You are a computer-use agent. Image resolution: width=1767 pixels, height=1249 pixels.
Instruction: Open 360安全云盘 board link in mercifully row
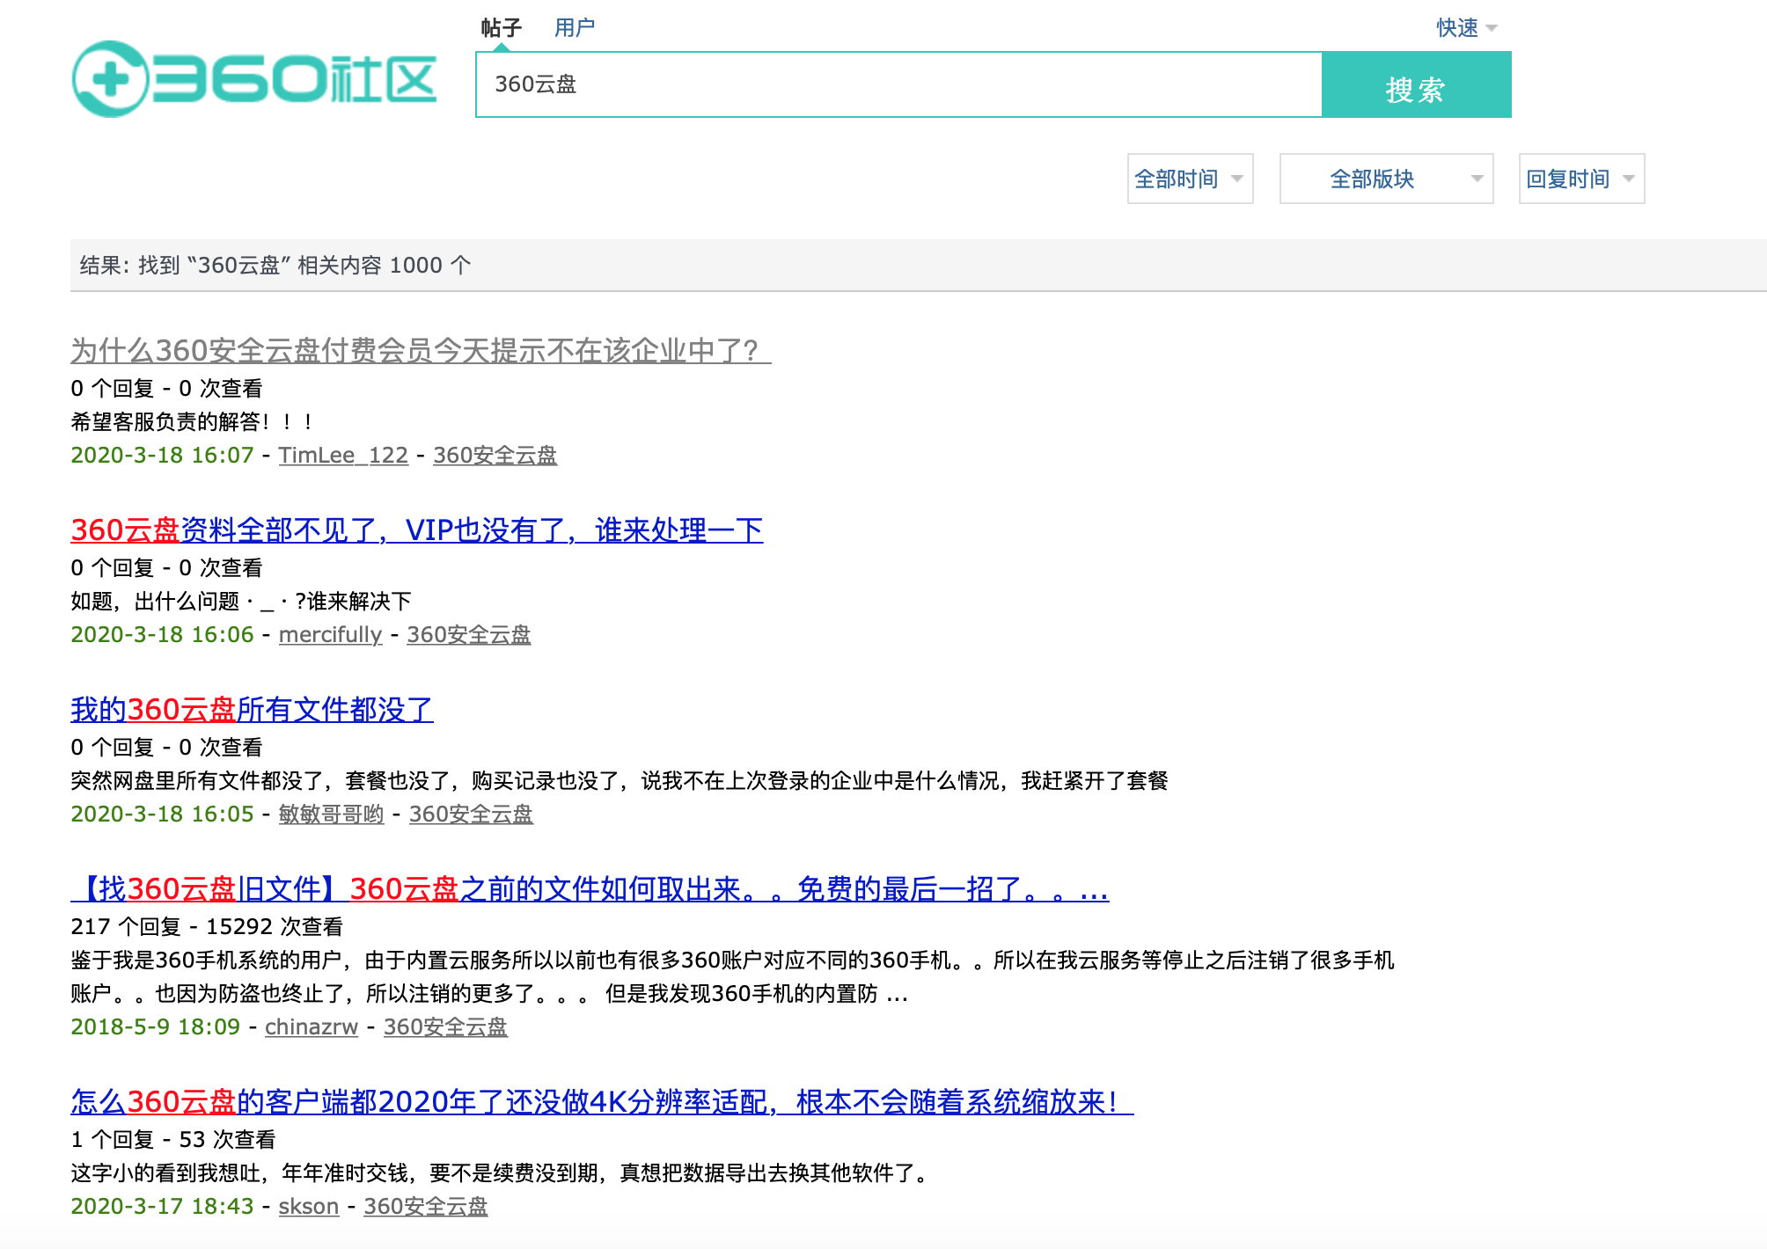[x=468, y=634]
